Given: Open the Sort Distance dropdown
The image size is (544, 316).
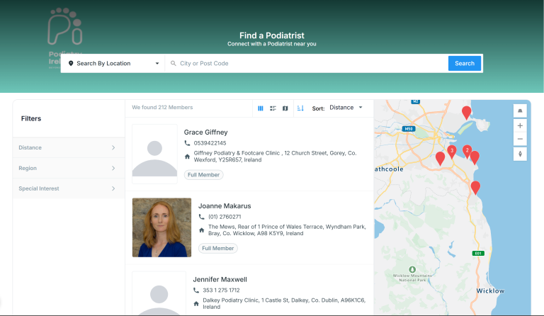Looking at the screenshot, I should (x=346, y=108).
